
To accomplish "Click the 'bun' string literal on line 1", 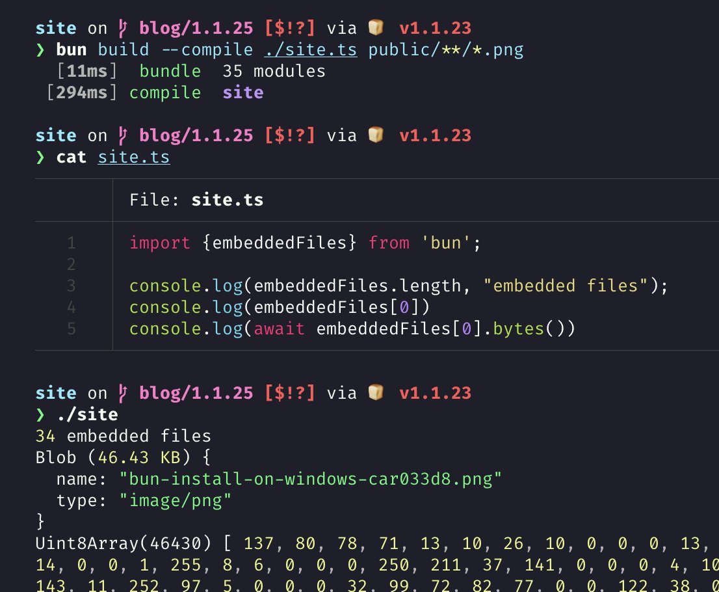I will 446,243.
